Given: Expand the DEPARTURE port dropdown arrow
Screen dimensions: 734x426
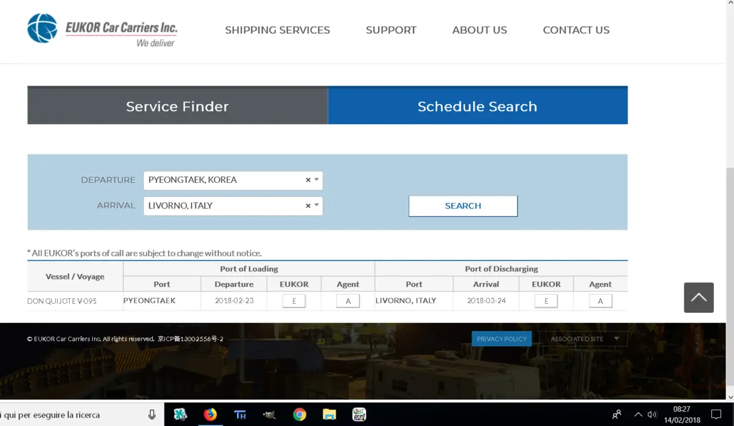Looking at the screenshot, I should (x=316, y=180).
